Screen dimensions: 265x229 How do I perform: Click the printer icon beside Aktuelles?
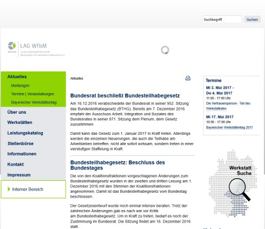click(x=188, y=78)
